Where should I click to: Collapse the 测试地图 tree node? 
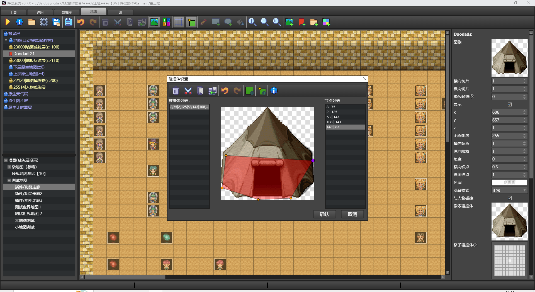9,180
